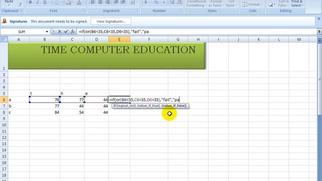Click Decrease Decimal icon
Viewport: 322px width, 181px height.
pyautogui.click(x=179, y=2)
